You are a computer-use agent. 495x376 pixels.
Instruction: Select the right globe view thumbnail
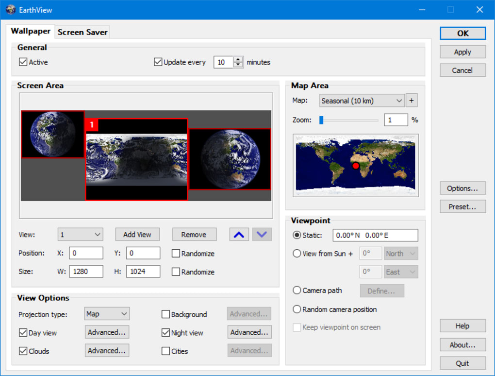point(230,159)
